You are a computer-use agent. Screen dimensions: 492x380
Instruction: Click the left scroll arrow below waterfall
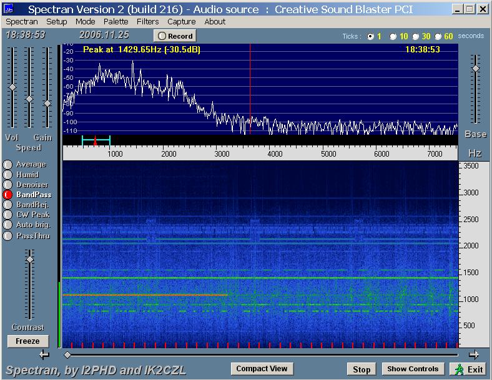click(x=44, y=355)
